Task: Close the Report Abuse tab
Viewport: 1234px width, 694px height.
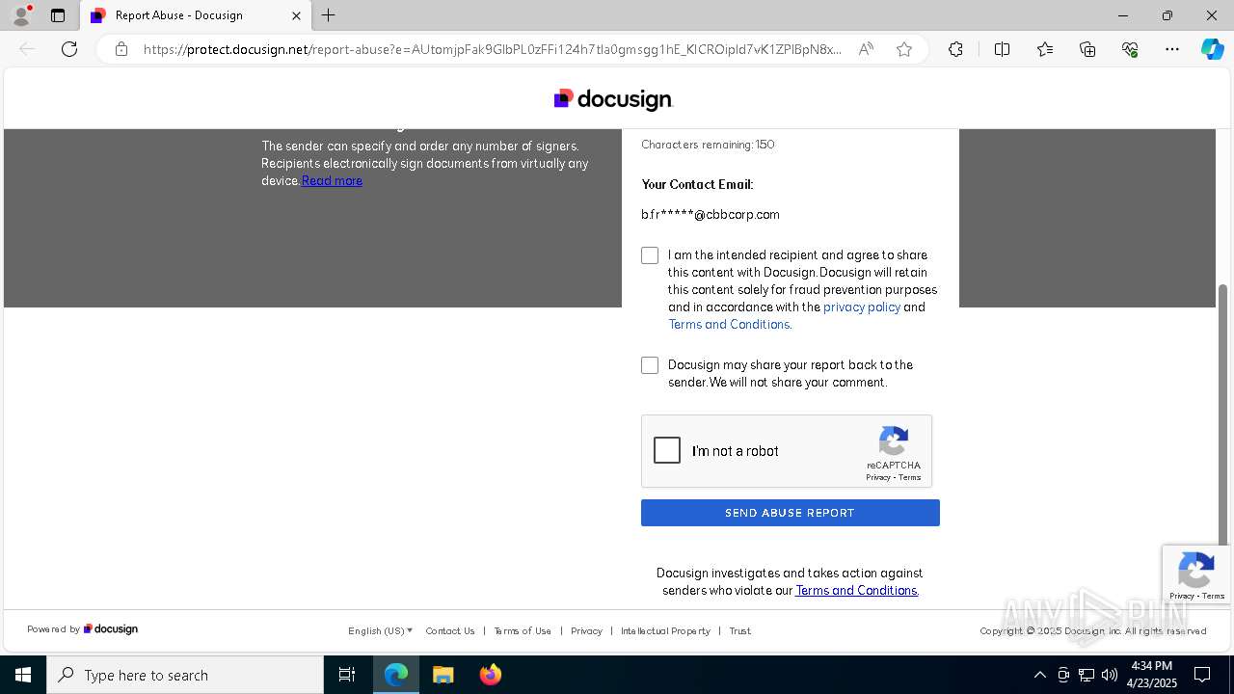Action: pyautogui.click(x=296, y=15)
